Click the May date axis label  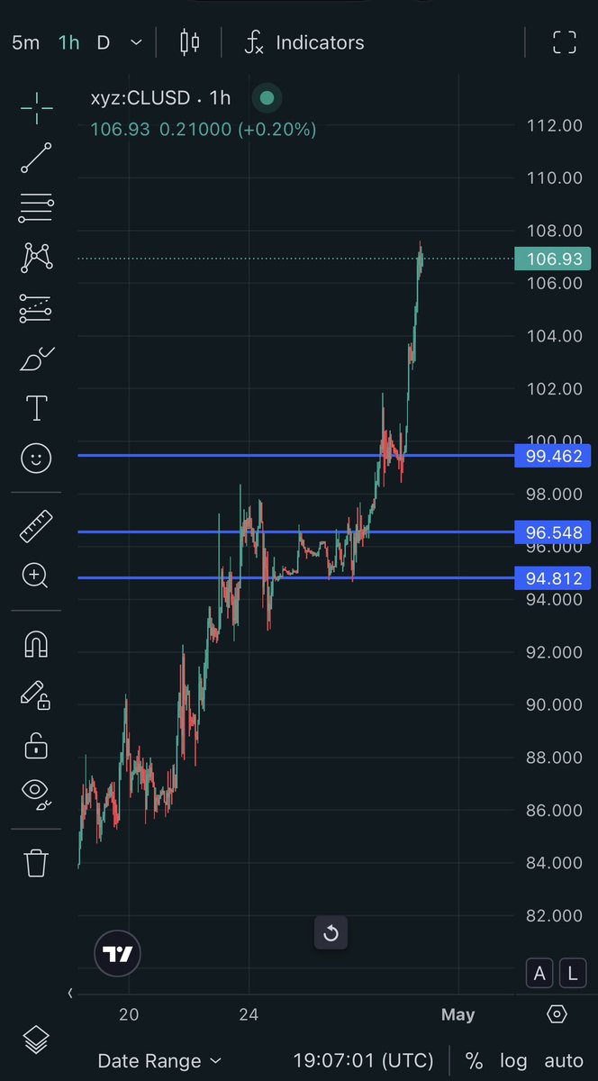click(458, 1015)
